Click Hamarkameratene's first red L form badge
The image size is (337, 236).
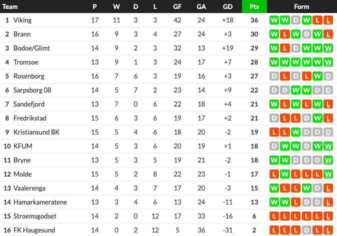tap(295, 202)
